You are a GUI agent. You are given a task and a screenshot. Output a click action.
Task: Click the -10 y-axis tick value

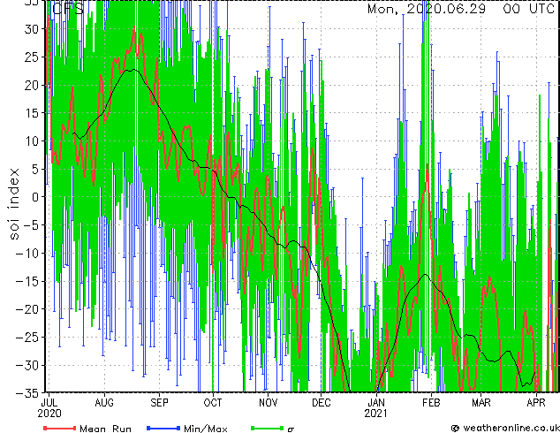[x=27, y=254]
